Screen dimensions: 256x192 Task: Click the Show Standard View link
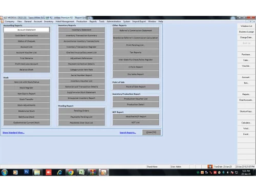click(x=13, y=133)
